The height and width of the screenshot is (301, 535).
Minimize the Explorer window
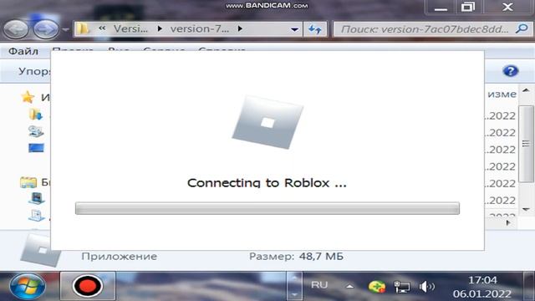coord(441,7)
